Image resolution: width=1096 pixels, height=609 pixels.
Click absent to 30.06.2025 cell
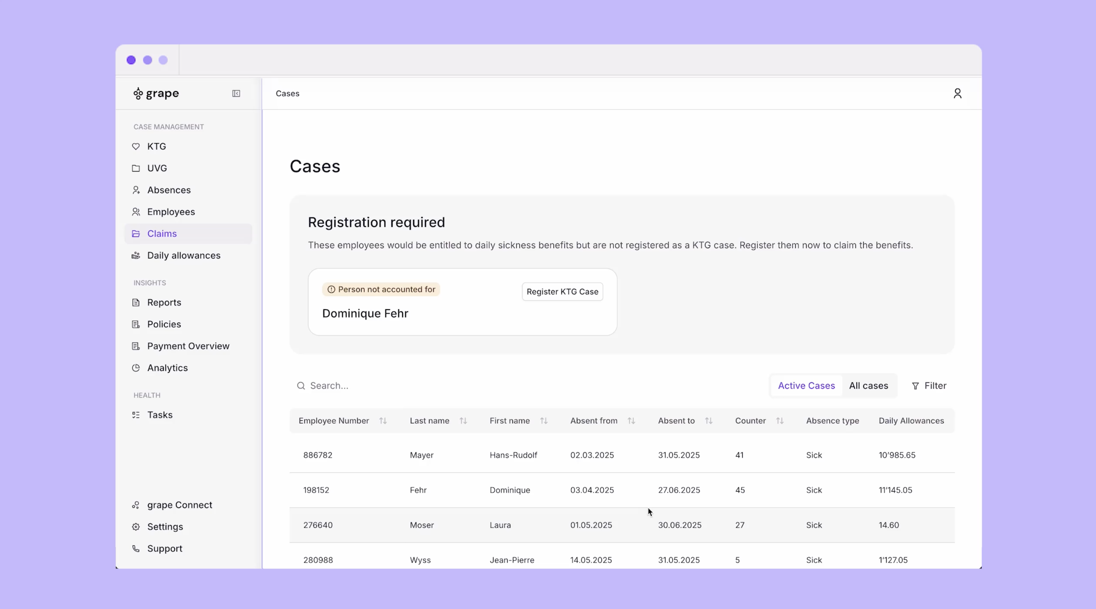point(680,525)
